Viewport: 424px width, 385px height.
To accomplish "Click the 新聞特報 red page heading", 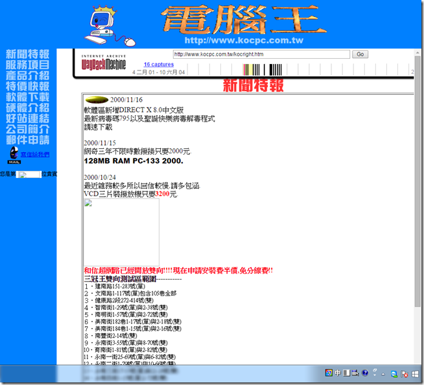I will 253,85.
